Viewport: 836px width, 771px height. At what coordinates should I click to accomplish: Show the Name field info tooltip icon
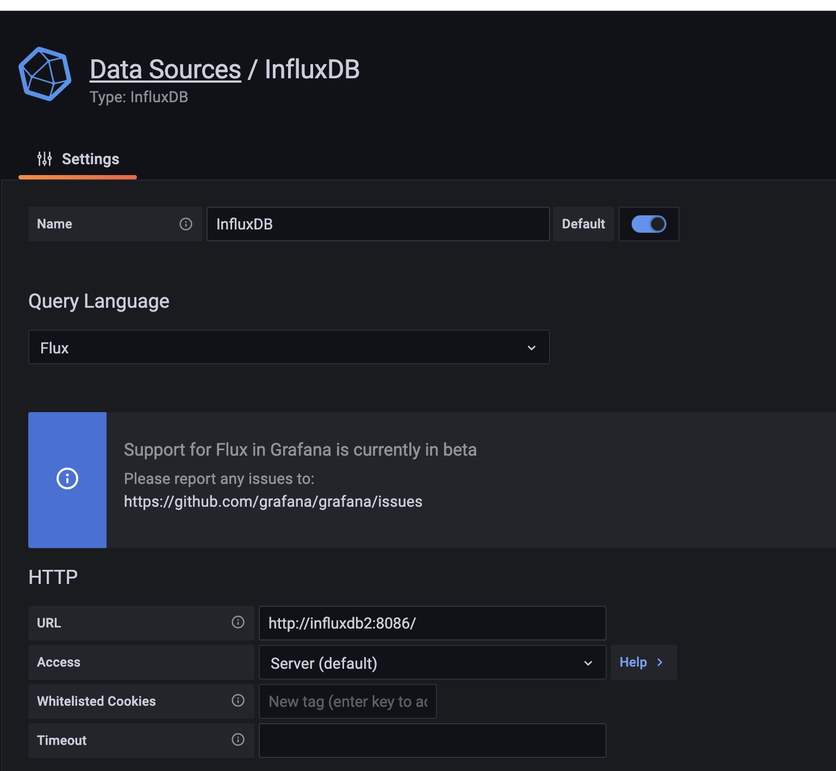pos(186,224)
